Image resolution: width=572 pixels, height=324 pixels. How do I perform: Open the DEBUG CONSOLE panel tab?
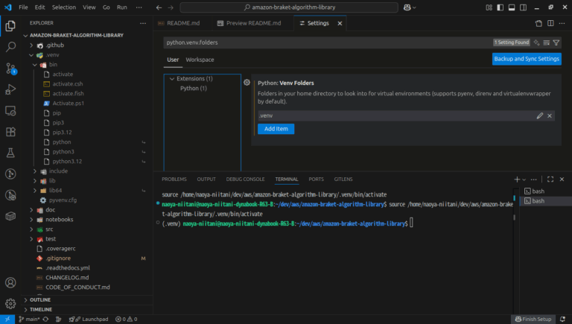click(x=245, y=180)
